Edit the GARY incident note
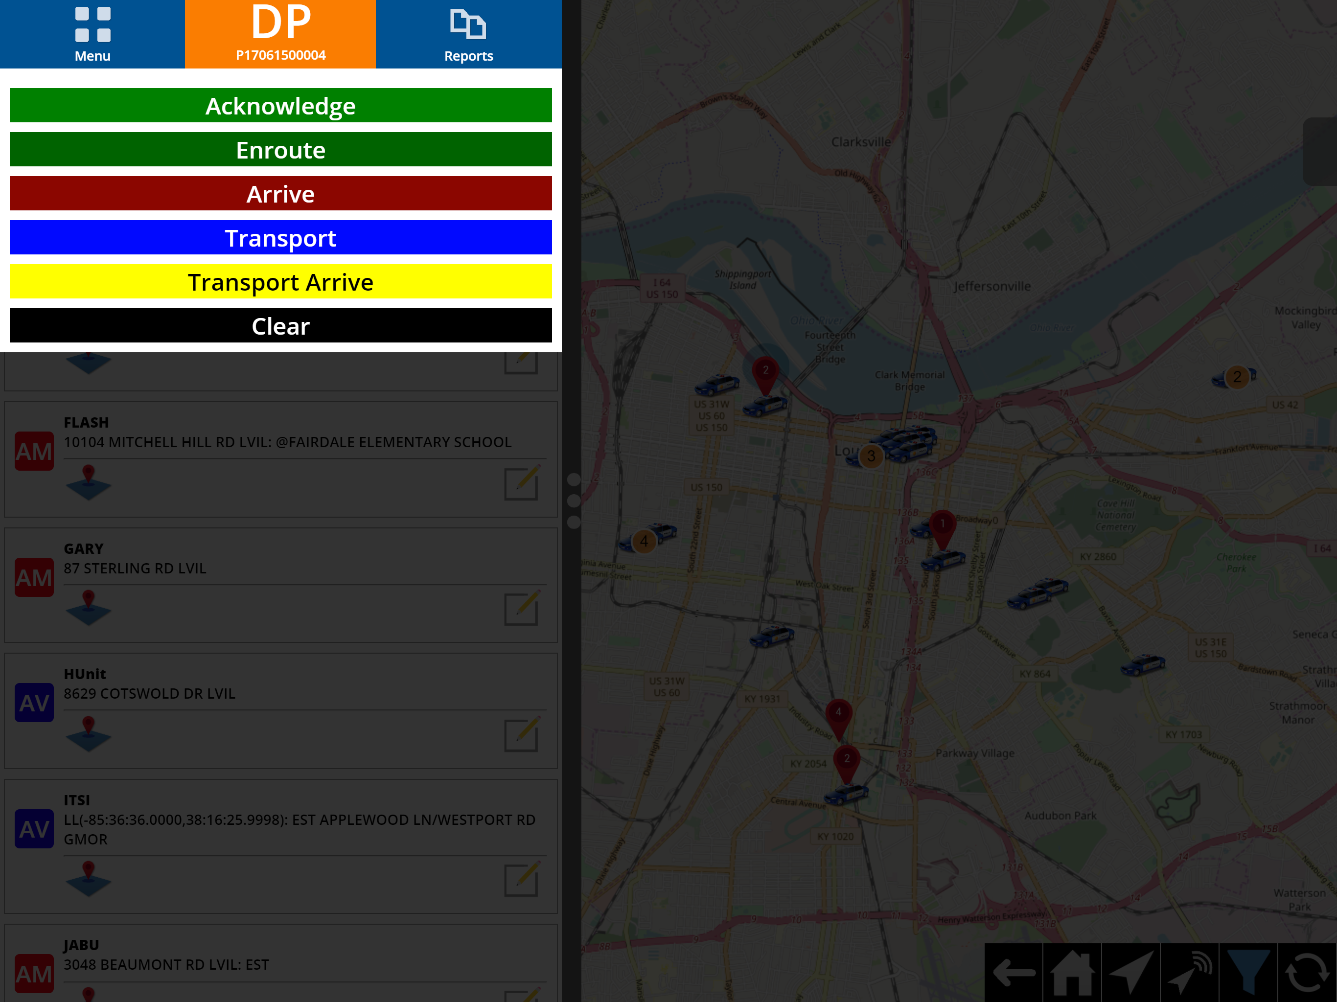This screenshot has width=1337, height=1002. 522,609
